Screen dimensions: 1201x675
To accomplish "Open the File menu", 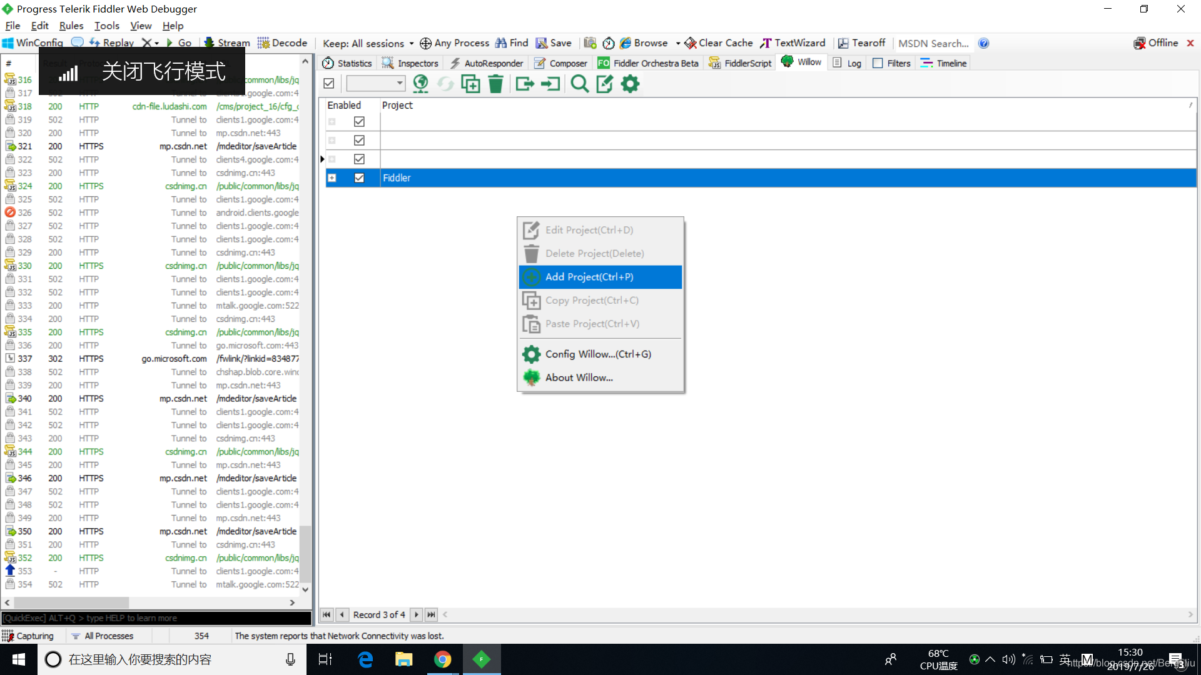I will [13, 26].
